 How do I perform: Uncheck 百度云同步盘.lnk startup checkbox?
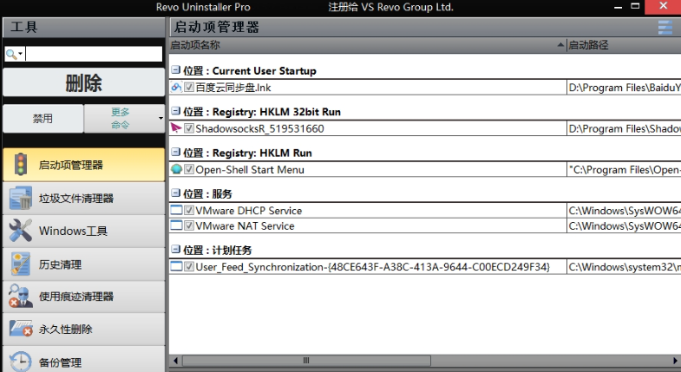point(189,88)
